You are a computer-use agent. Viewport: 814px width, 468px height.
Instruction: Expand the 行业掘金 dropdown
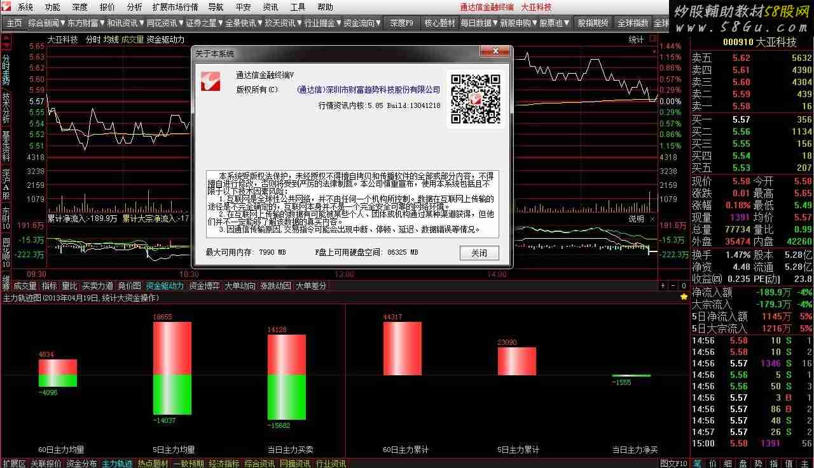tap(322, 23)
